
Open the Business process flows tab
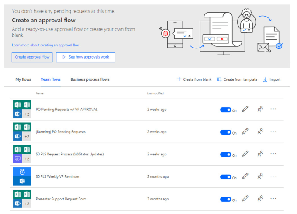pos(90,79)
